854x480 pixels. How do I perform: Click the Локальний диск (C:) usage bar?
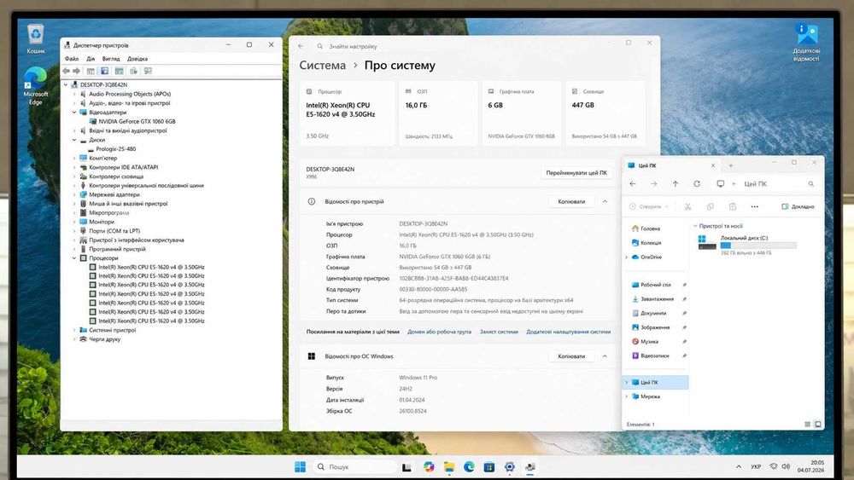click(x=758, y=246)
